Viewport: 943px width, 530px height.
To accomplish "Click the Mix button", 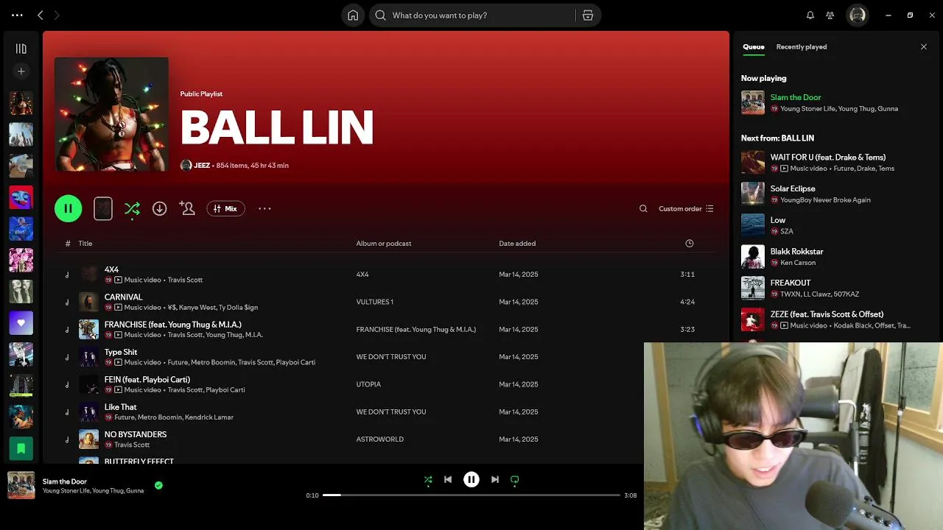I will pyautogui.click(x=225, y=209).
